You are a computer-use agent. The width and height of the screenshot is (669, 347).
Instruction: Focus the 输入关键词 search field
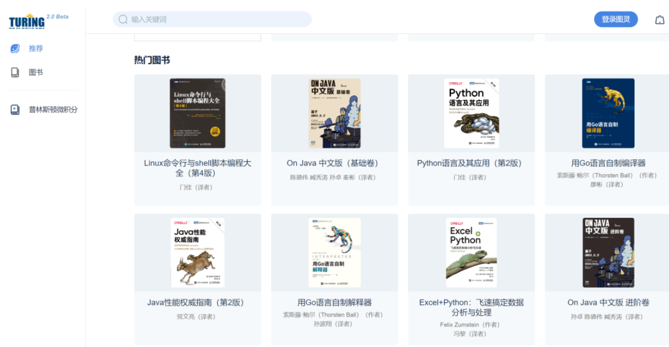212,19
